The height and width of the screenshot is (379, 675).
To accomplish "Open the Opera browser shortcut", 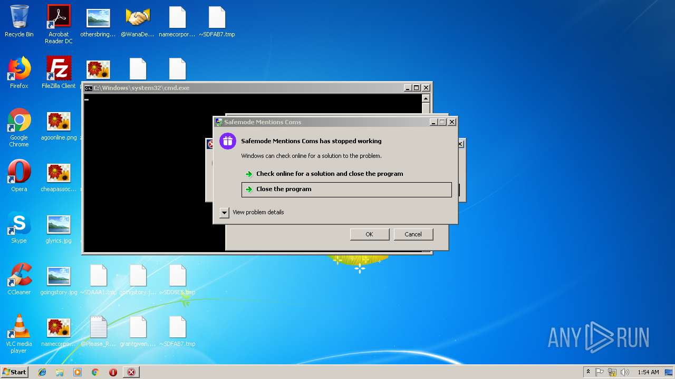I will [x=19, y=176].
